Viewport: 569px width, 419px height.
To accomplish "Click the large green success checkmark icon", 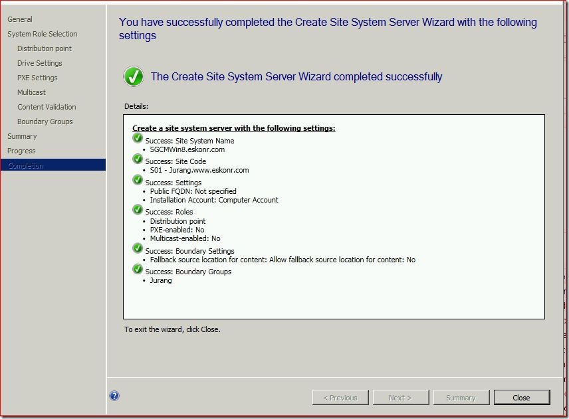I will coord(134,76).
